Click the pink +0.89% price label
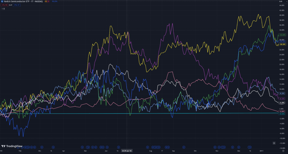Viewport: 288px width, 154px height. pyautogui.click(x=282, y=112)
